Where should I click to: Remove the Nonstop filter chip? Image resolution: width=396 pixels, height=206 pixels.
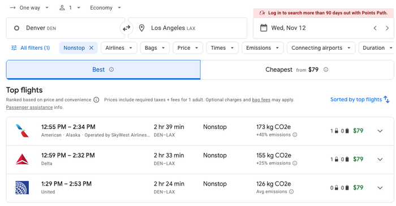[x=92, y=48]
